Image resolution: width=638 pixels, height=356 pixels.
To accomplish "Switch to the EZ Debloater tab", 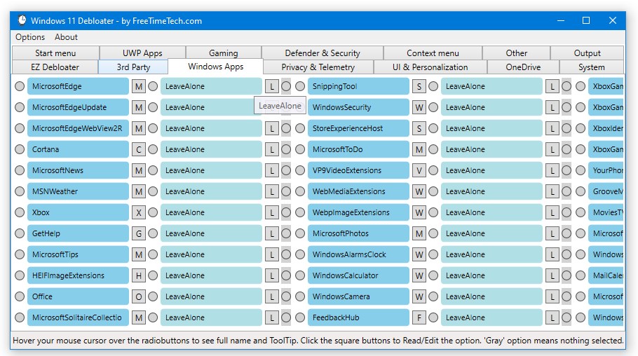I will [55, 67].
